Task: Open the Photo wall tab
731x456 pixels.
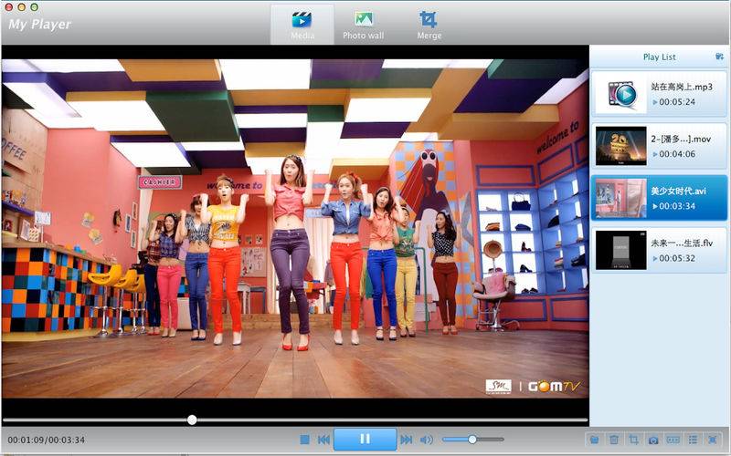Action: click(363, 25)
